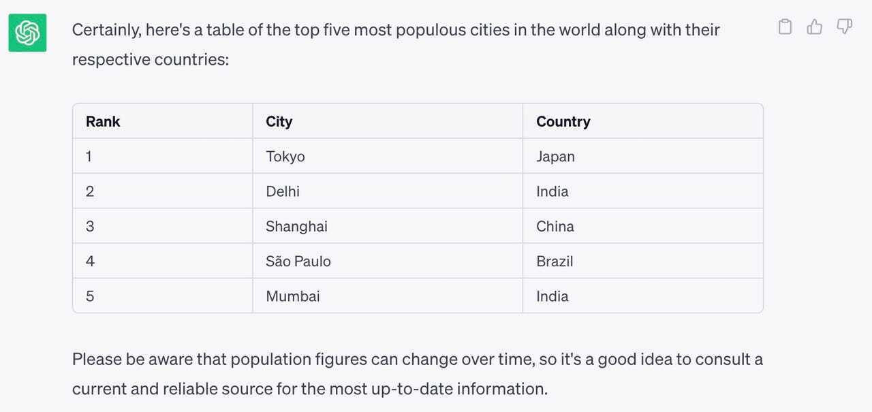
Task: Click the Japan country cell
Action: coord(555,157)
